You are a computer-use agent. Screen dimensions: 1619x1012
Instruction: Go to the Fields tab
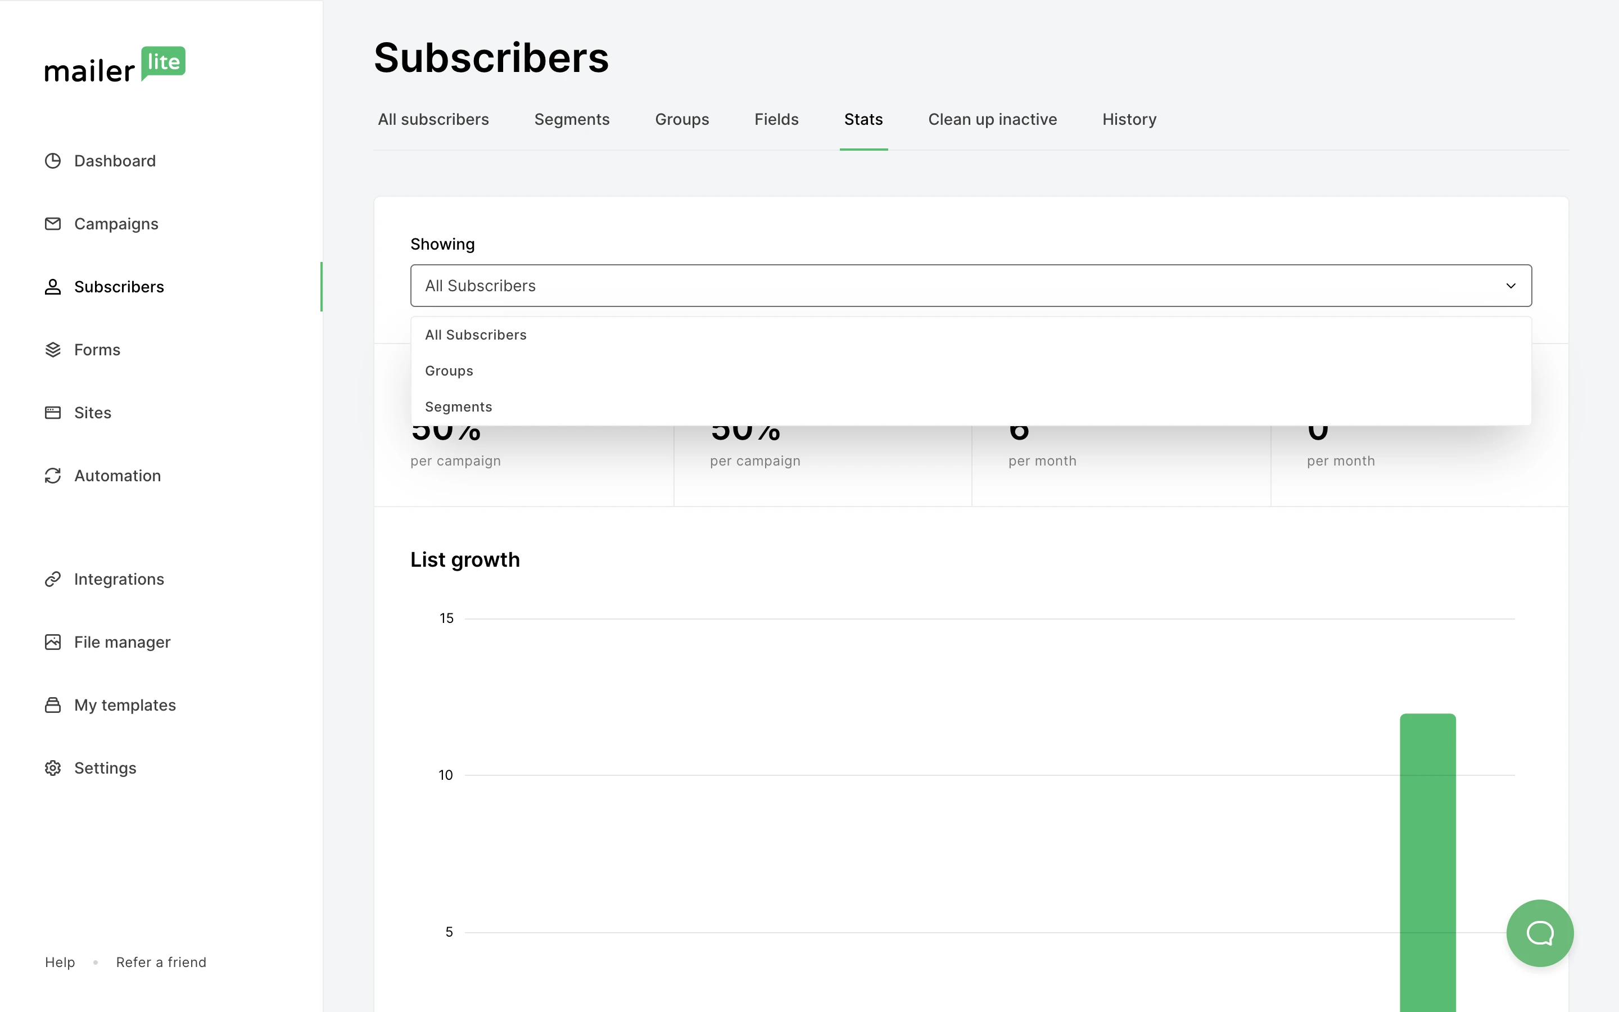(x=776, y=119)
